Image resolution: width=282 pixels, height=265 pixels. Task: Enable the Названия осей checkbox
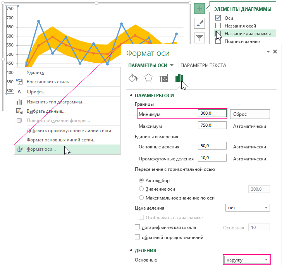pos(218,26)
